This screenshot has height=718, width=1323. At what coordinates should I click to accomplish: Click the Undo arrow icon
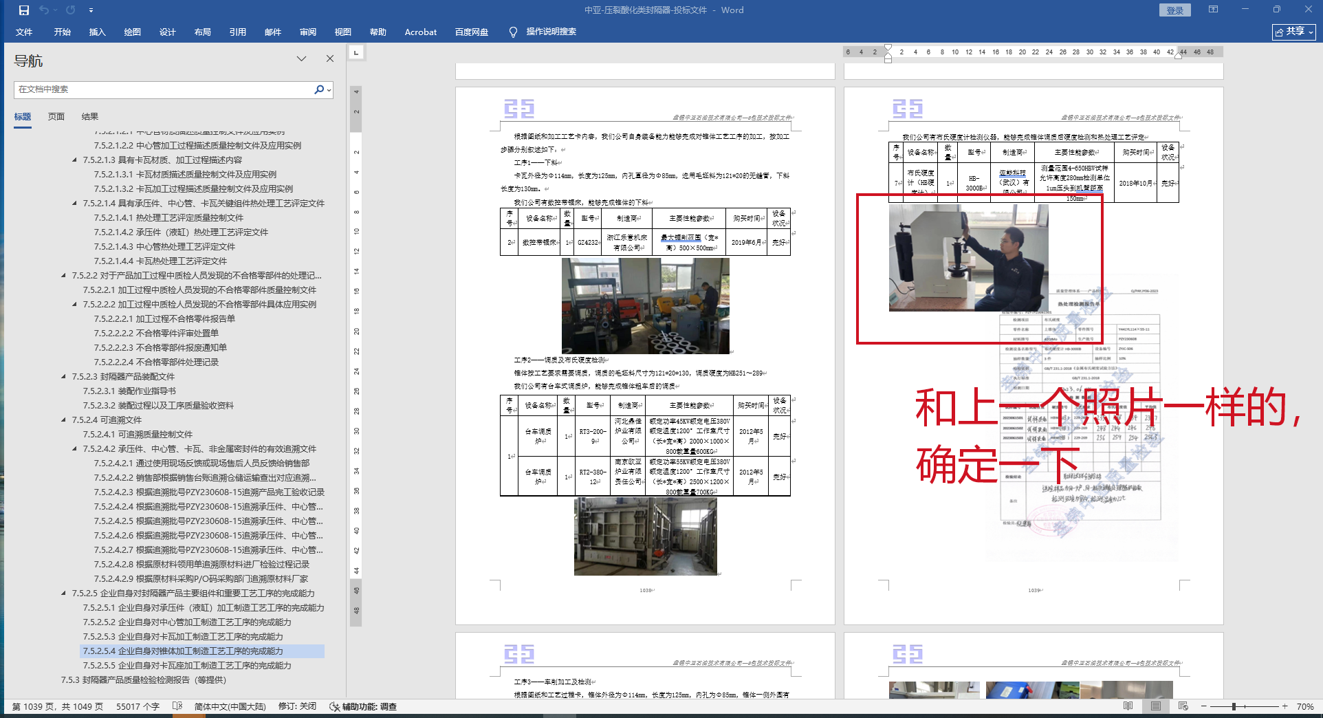pos(44,10)
